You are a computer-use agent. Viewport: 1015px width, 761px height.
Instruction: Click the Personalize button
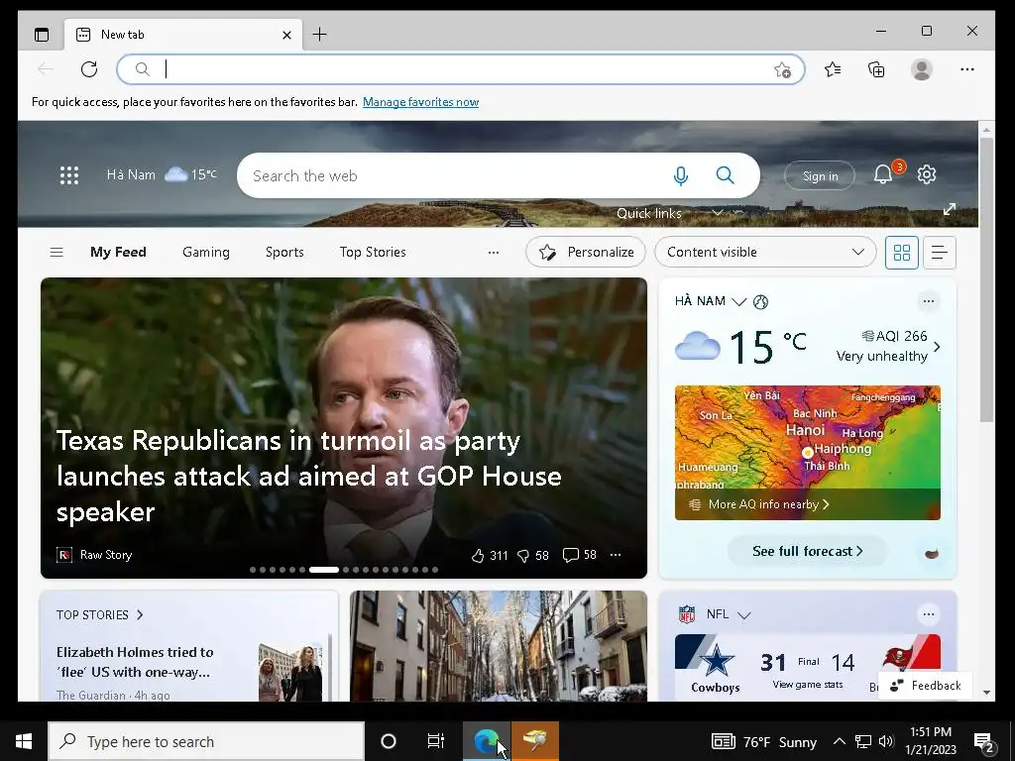click(586, 253)
